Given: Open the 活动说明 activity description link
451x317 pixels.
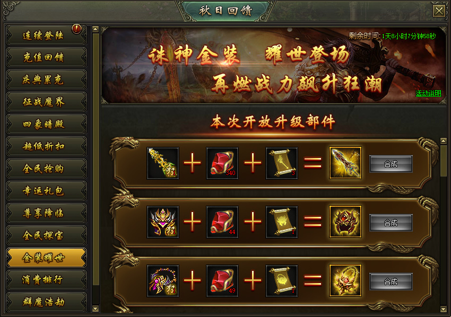Looking at the screenshot, I should pos(428,93).
